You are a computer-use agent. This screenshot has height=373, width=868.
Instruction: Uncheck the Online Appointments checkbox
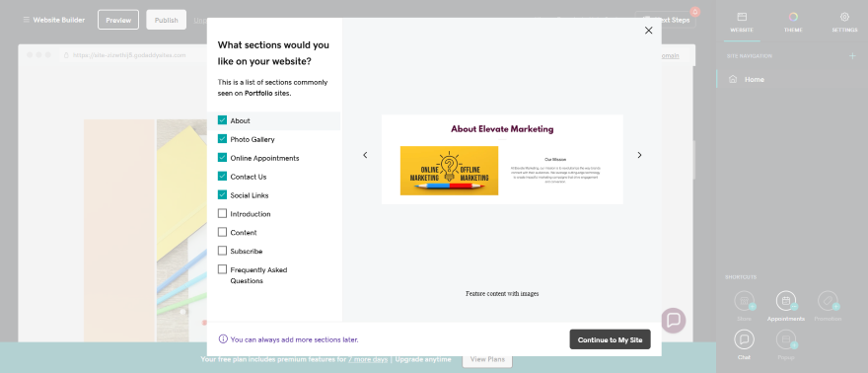(222, 158)
